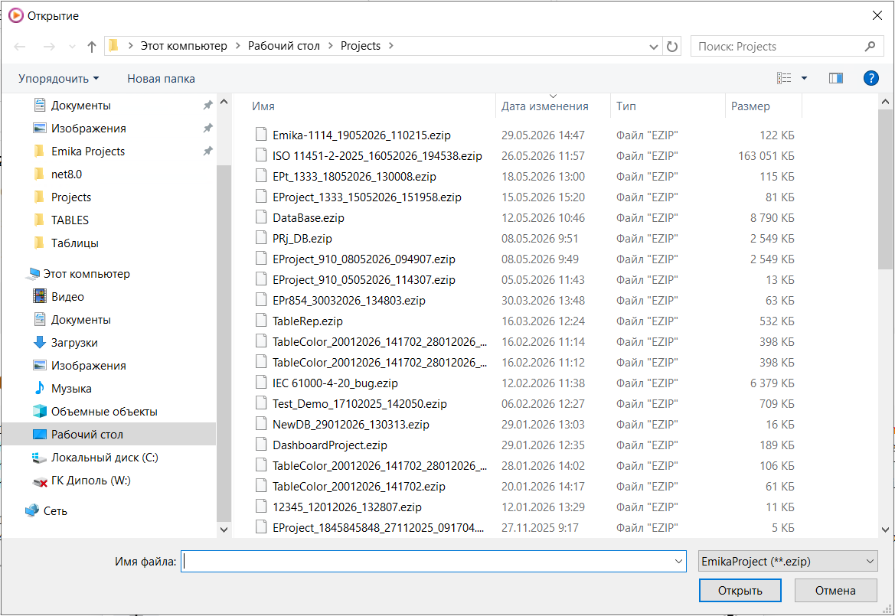Go forward with the right arrow

[49, 47]
